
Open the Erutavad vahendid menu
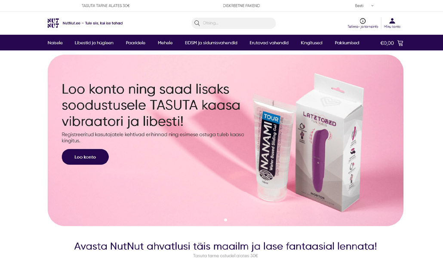point(269,43)
